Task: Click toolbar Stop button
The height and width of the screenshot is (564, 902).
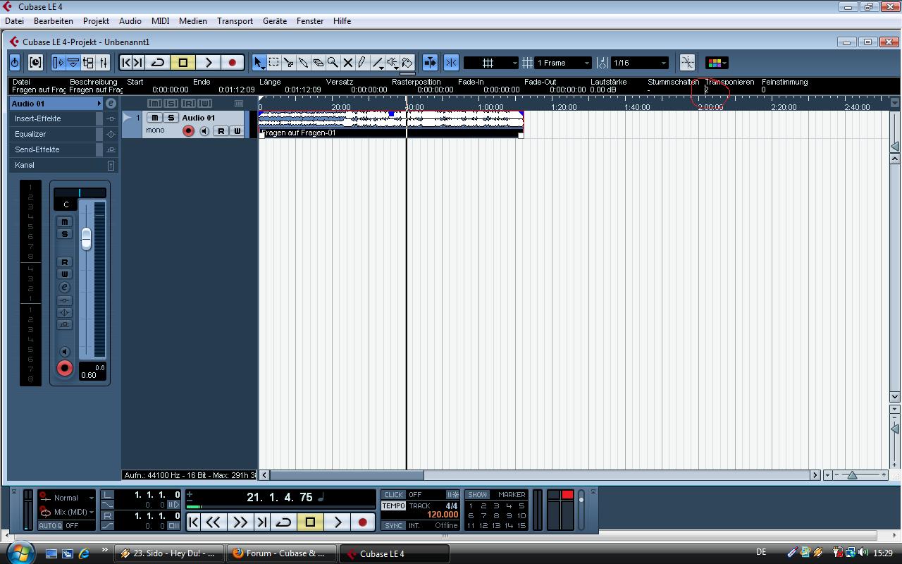Action: click(x=183, y=63)
